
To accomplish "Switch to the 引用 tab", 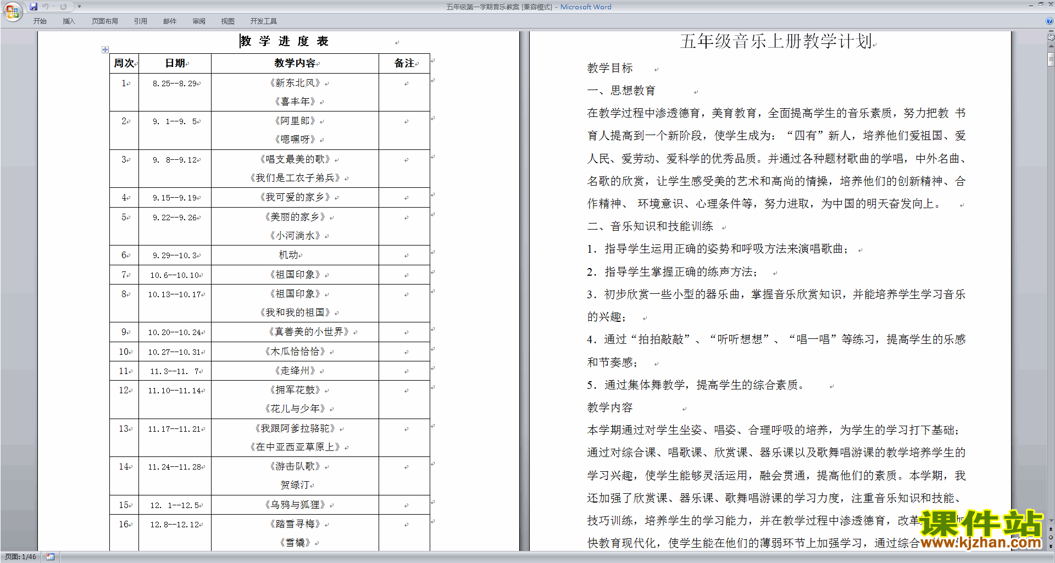I will (141, 21).
